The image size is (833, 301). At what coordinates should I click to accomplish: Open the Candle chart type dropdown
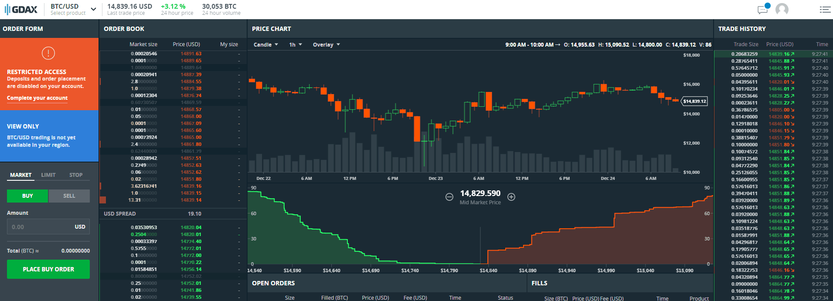pos(265,45)
